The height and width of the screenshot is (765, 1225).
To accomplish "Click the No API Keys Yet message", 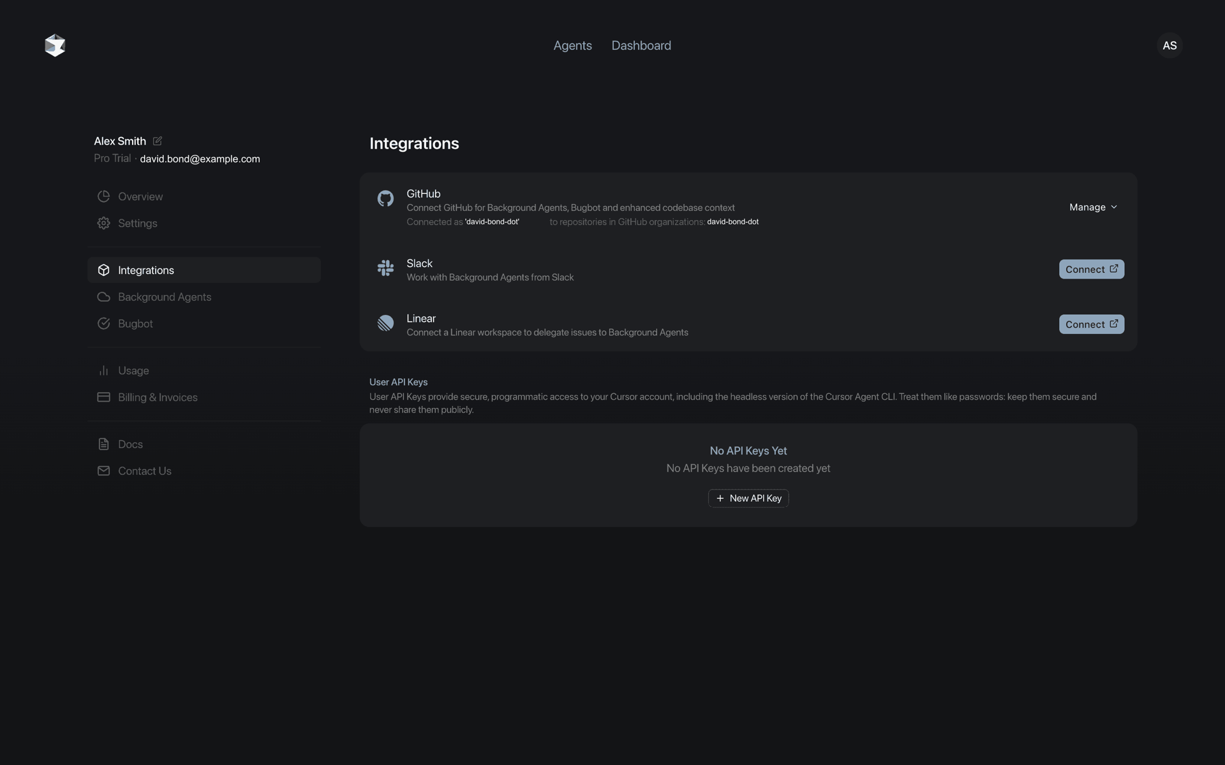I will 748,451.
